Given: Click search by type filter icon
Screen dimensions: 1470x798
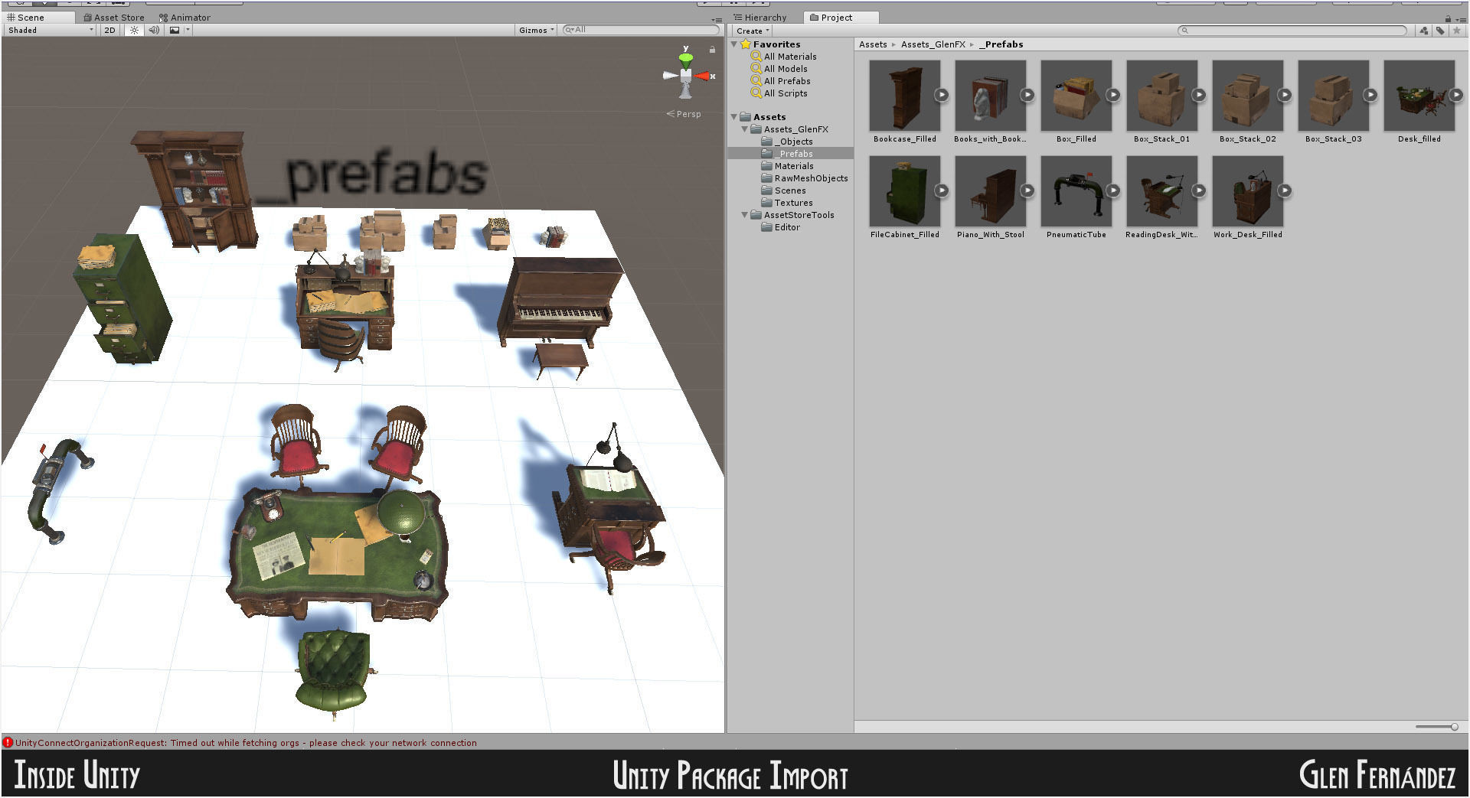Looking at the screenshot, I should point(1423,31).
